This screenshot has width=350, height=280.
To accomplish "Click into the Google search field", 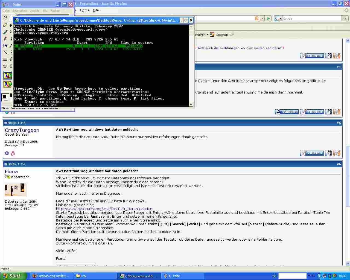I will [312, 18].
